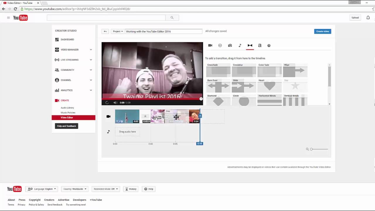Image resolution: width=375 pixels, height=211 pixels.
Task: Click the back arrow button beside Project
Action: (105, 31)
